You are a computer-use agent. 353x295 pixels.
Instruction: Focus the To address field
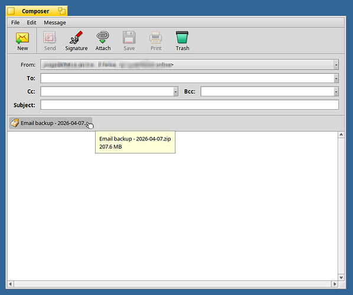(187, 78)
